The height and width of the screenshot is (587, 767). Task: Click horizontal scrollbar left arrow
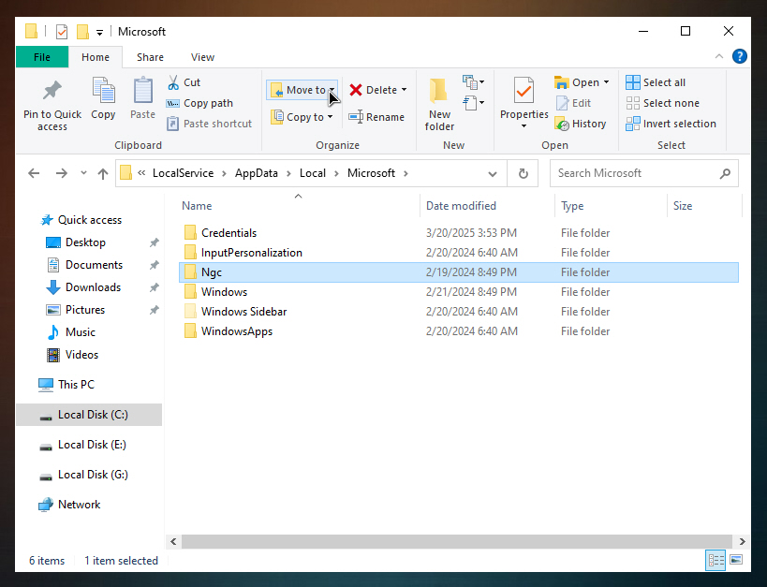pyautogui.click(x=173, y=541)
